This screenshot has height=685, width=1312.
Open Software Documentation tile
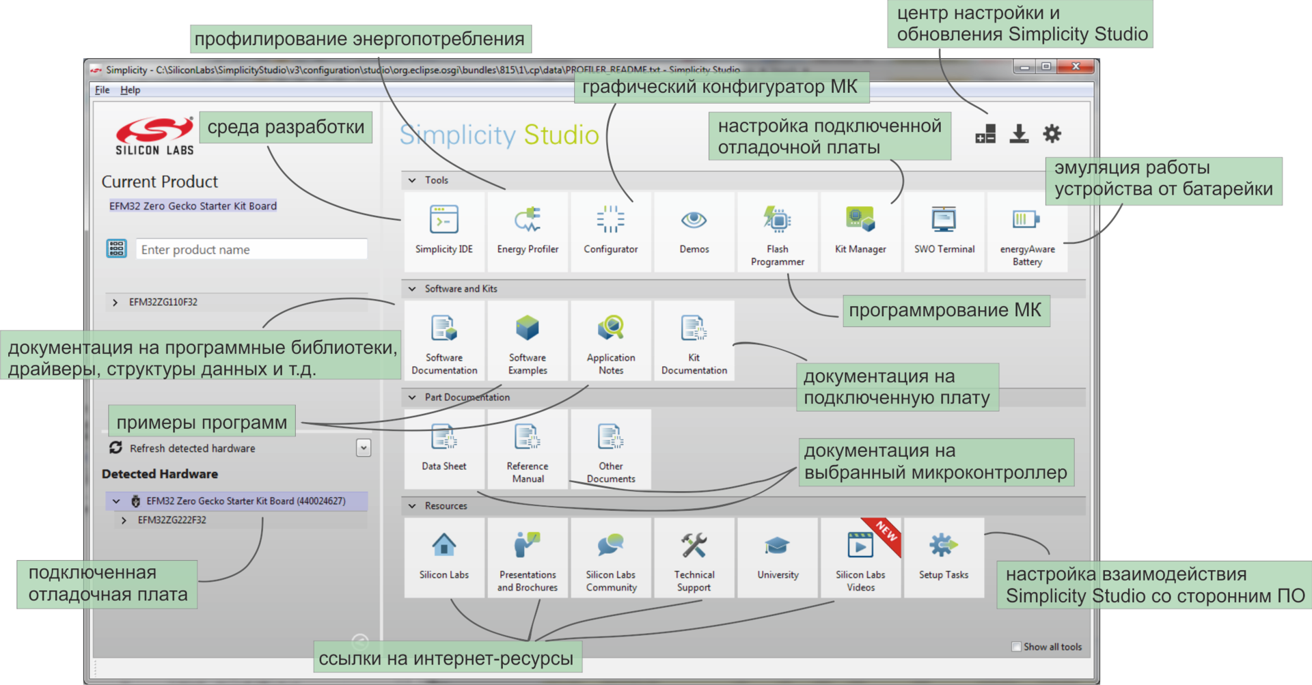[x=444, y=341]
